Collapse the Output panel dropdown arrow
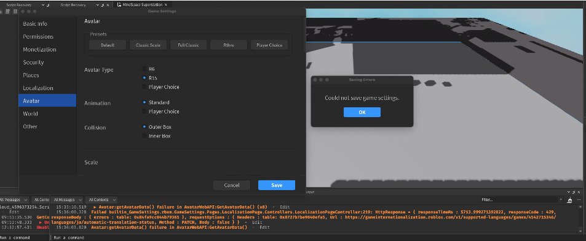Image resolution: width=586 pixels, height=241 pixels. pos(569,192)
